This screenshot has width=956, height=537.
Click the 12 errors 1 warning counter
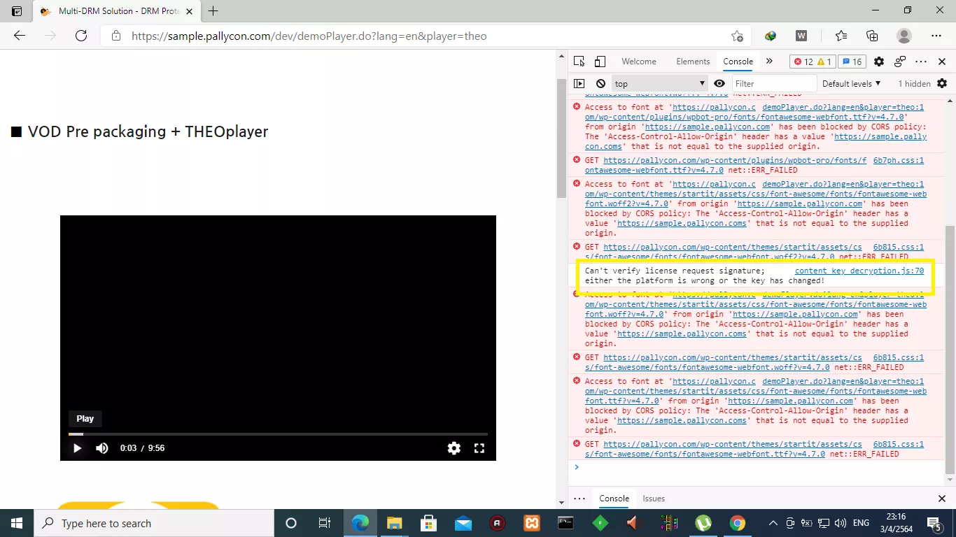click(813, 62)
